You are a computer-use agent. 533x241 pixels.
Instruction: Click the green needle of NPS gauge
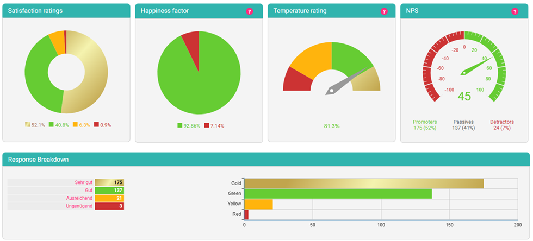(x=475, y=65)
